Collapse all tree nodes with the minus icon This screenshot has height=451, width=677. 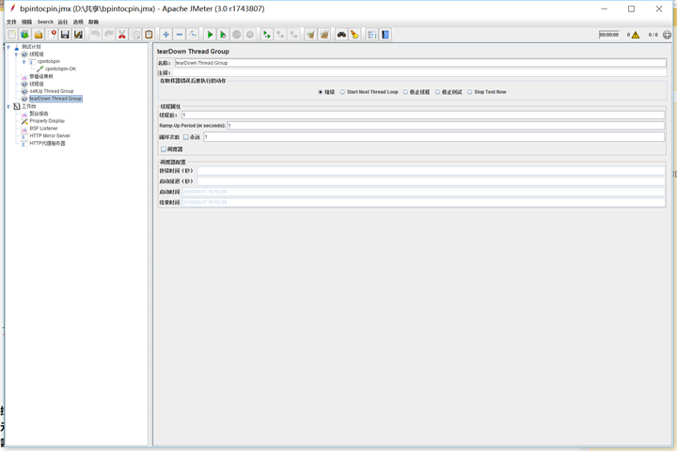tap(180, 35)
